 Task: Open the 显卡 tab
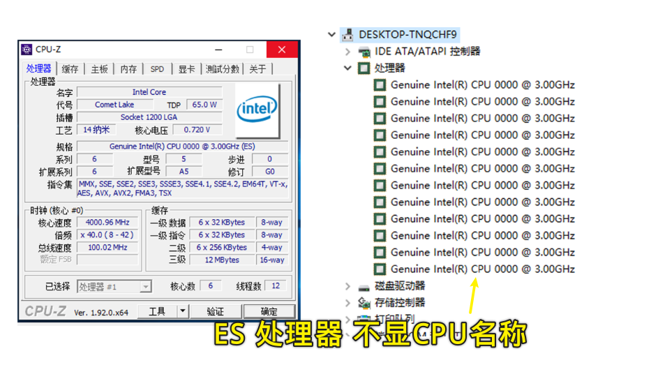[x=186, y=69]
